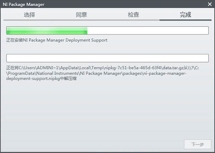
Task: Go to the 检查 step tab
Action: click(x=133, y=15)
